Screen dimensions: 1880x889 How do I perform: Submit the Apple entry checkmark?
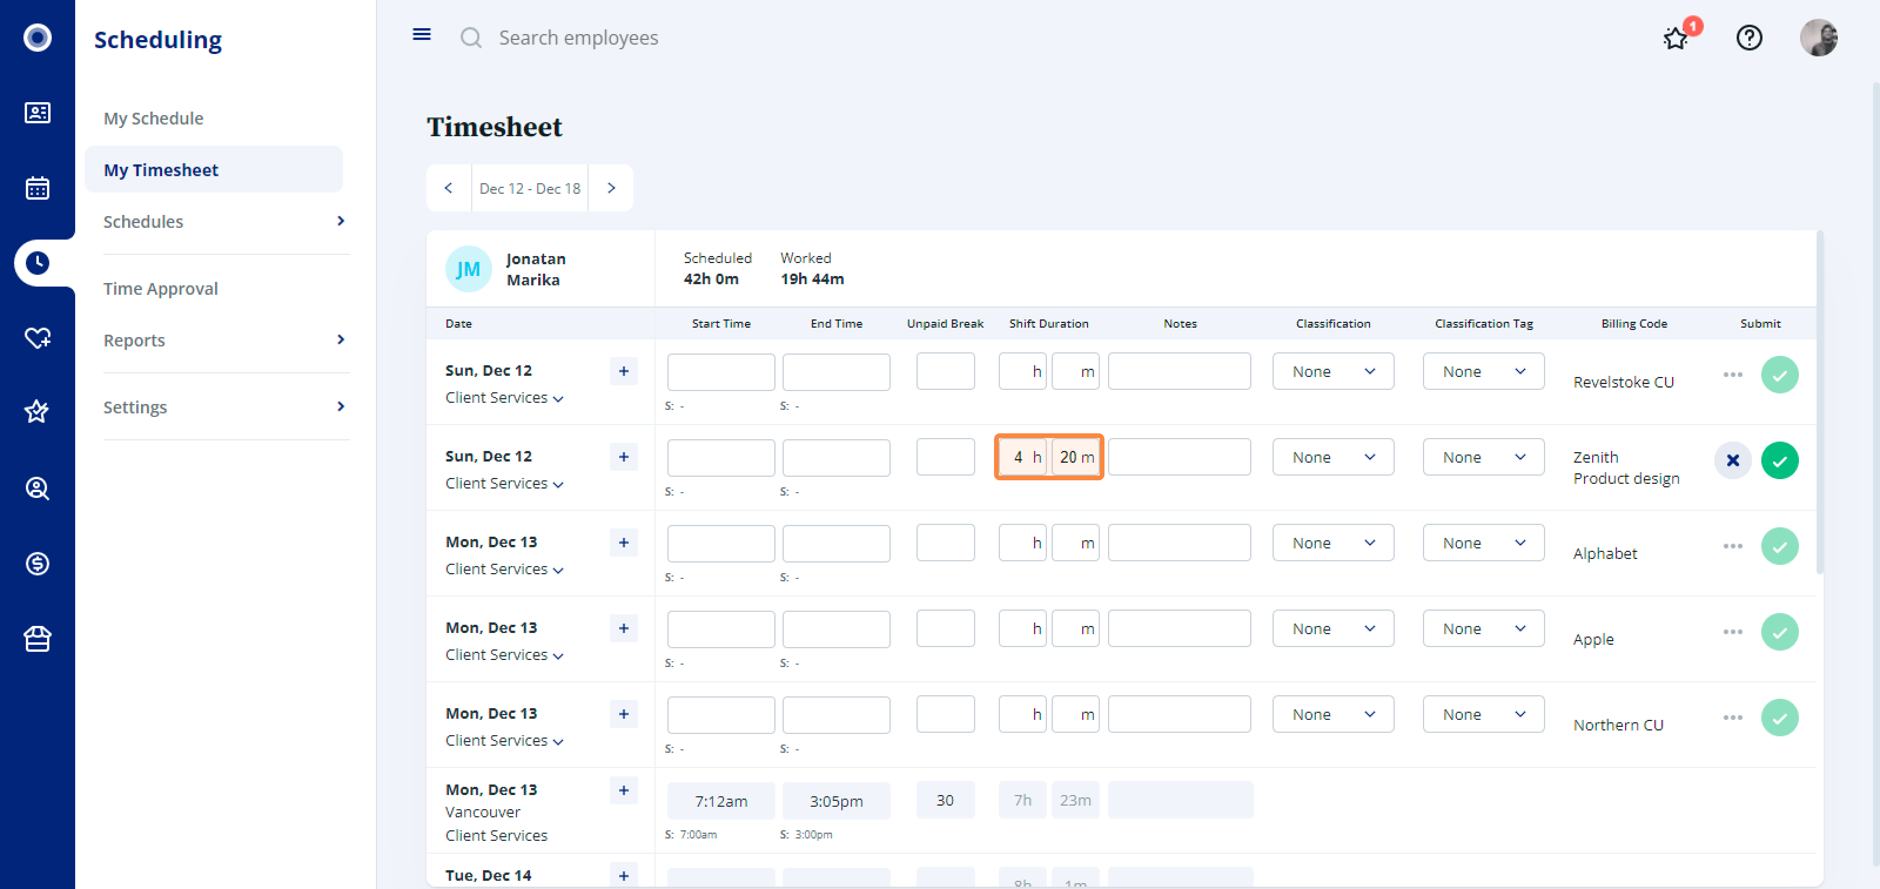point(1780,632)
